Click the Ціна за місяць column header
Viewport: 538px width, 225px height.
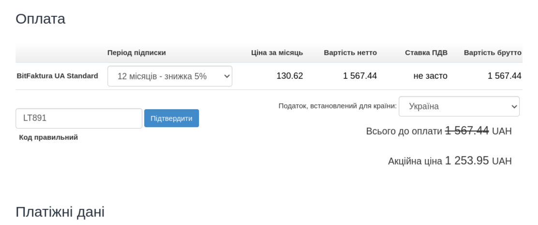coord(277,53)
